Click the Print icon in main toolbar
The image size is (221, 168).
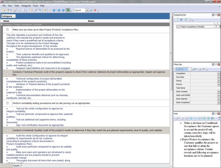click(19, 10)
